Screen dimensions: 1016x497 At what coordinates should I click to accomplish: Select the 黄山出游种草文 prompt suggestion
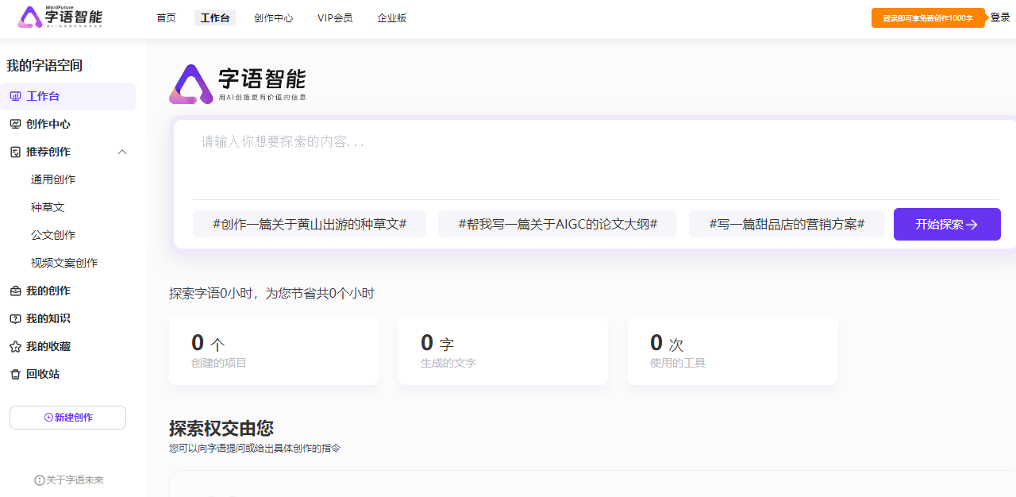point(310,224)
